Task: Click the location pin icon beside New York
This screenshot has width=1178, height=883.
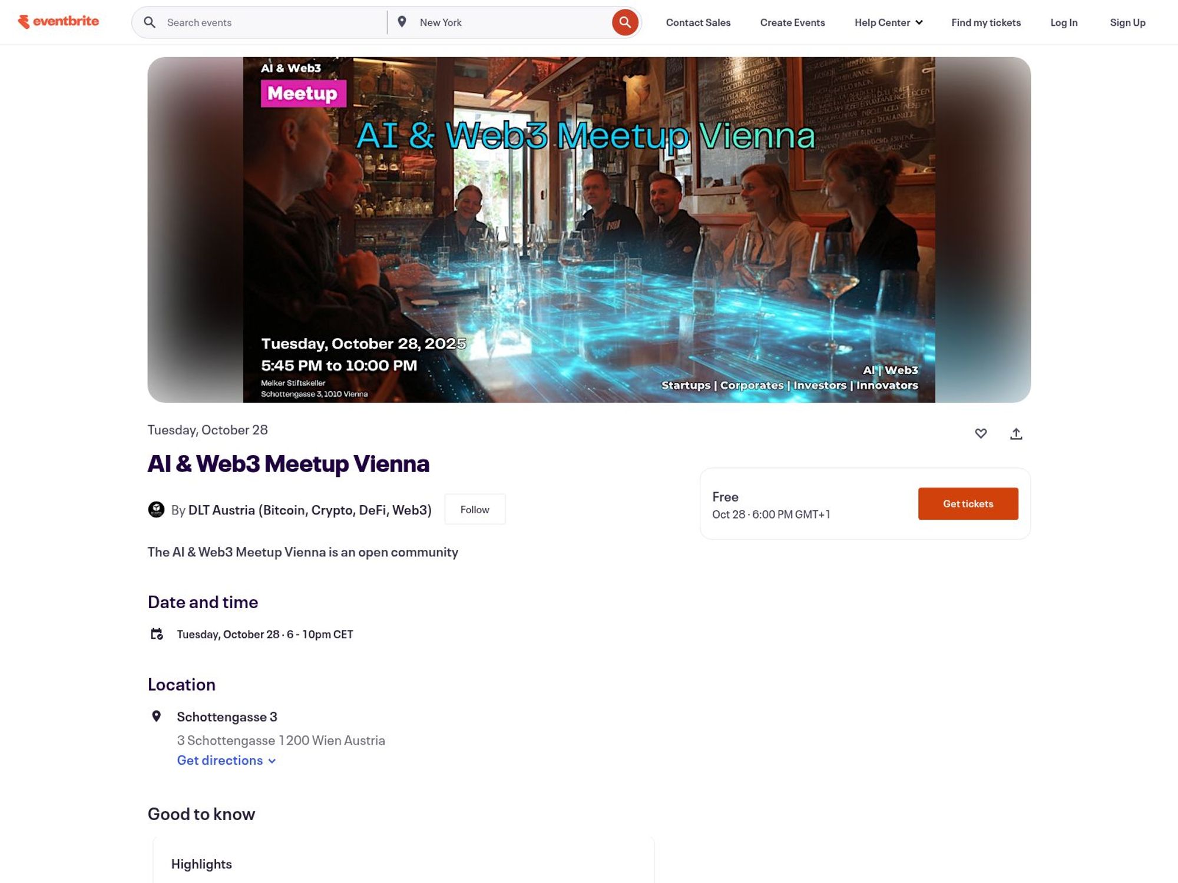Action: tap(402, 22)
